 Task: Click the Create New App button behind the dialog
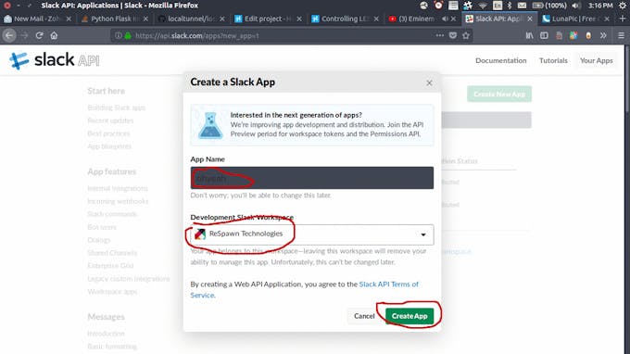tap(499, 94)
